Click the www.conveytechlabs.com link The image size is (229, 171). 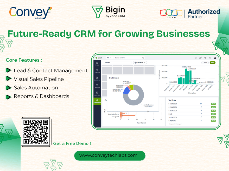pyautogui.click(x=110, y=155)
